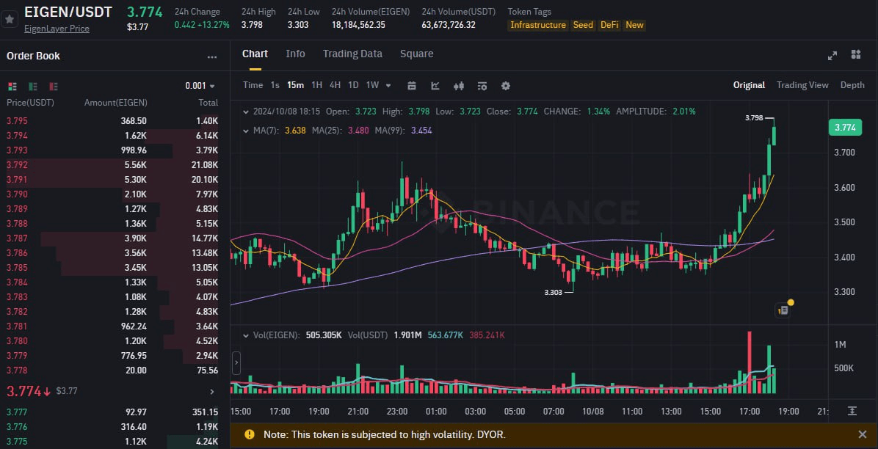878x449 pixels.
Task: Close the high volatility note
Action: [863, 434]
